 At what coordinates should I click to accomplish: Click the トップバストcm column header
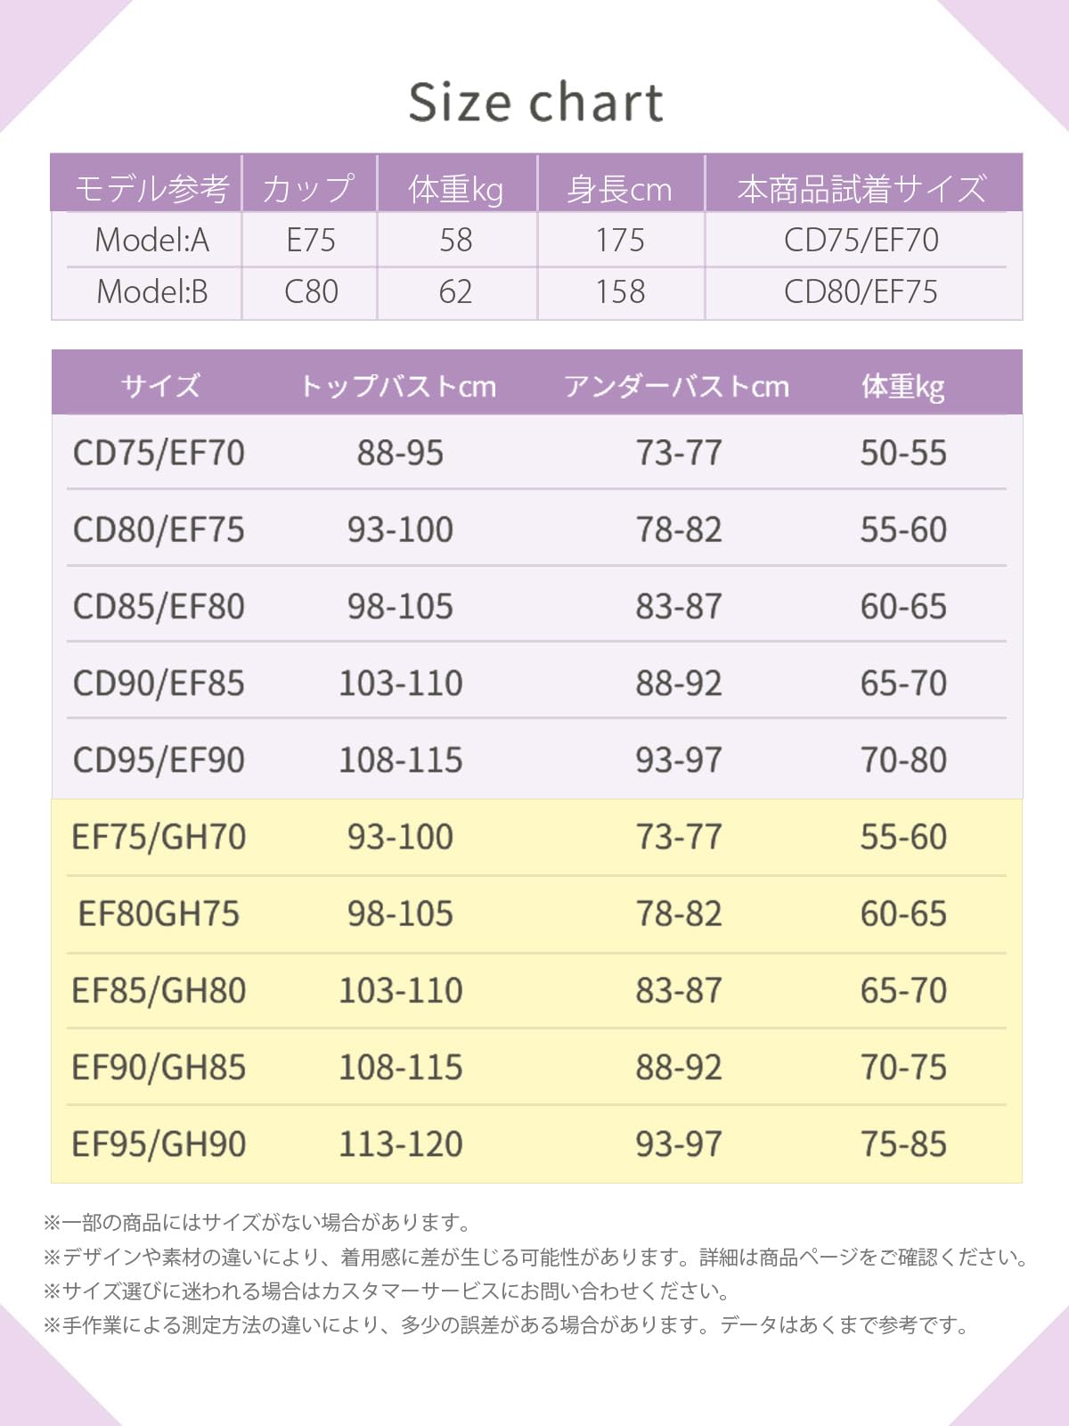pyautogui.click(x=397, y=386)
